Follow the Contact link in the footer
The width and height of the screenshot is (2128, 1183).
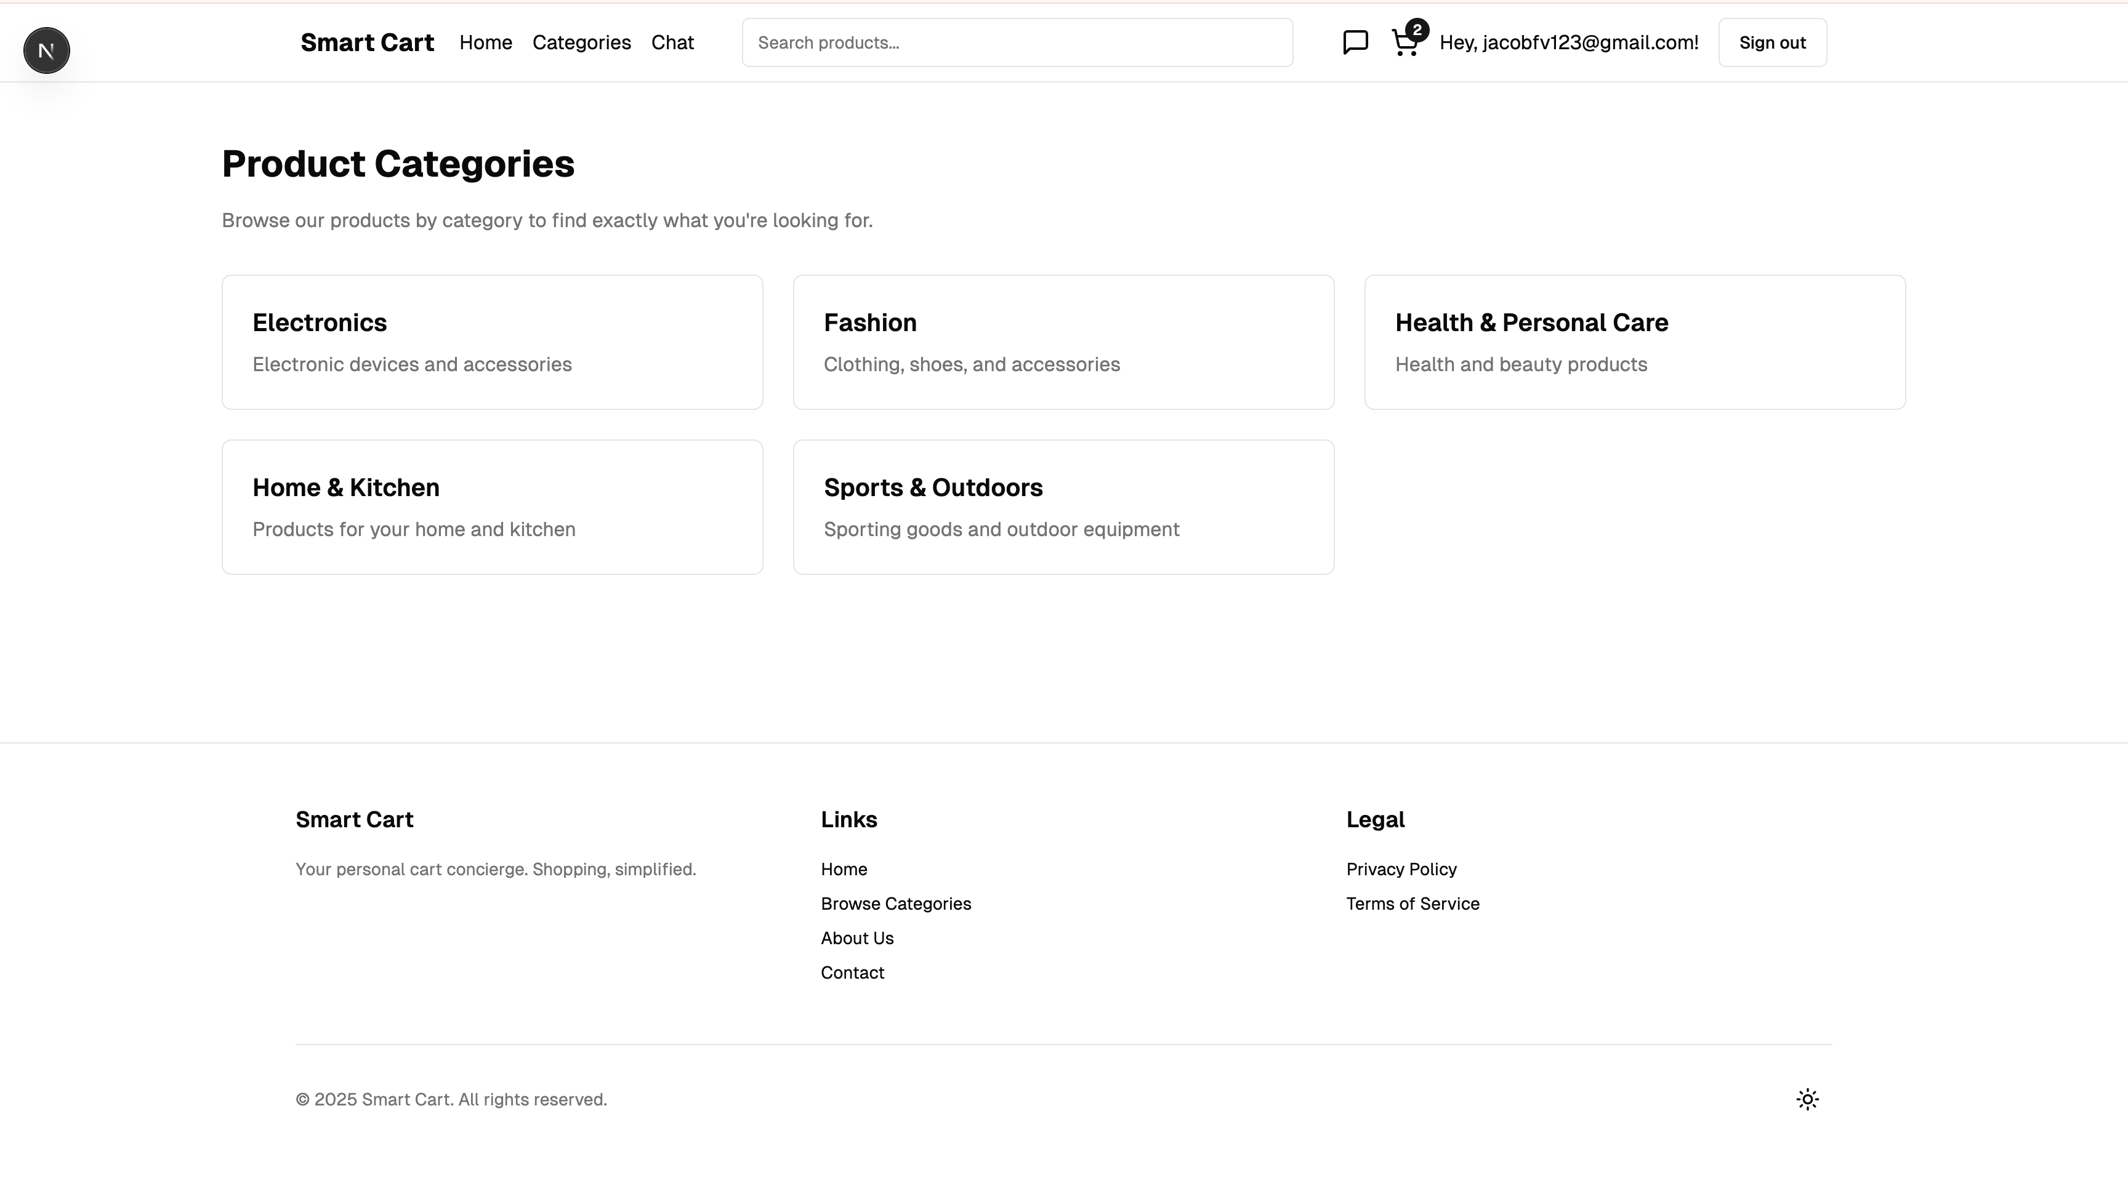852,973
